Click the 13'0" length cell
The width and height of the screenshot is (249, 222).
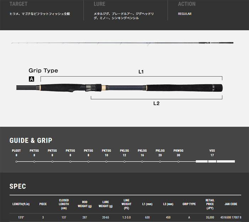pos(21,217)
